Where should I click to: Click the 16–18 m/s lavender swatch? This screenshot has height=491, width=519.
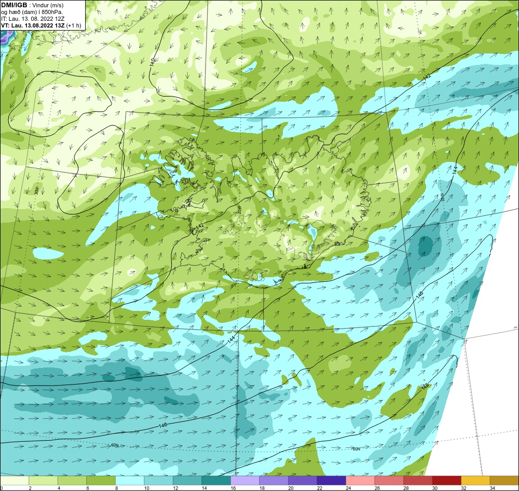(245, 481)
